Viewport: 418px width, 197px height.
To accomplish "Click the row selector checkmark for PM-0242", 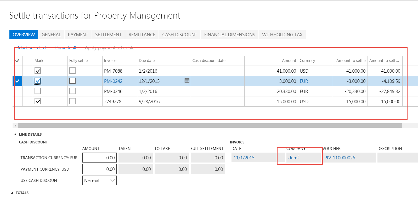I will click(17, 81).
